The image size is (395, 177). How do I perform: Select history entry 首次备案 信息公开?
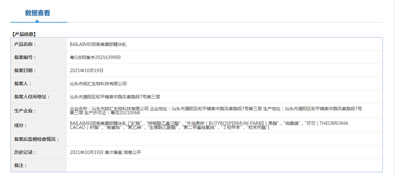click(123, 152)
